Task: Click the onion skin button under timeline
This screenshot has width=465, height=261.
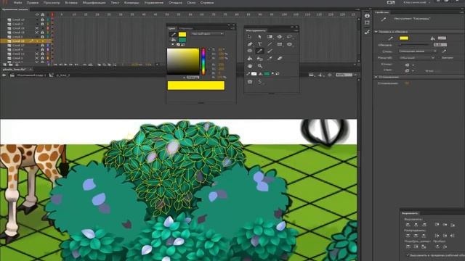Action: (99, 65)
